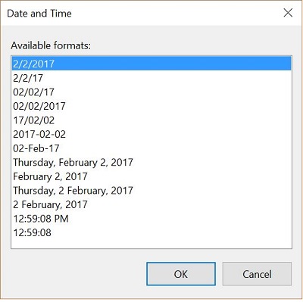
Task: Choose the February 2, 2017 entry
Action: tap(151, 176)
